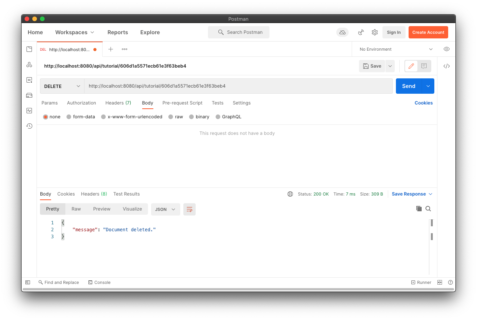
Task: Open Find and Replace
Action: pos(59,282)
